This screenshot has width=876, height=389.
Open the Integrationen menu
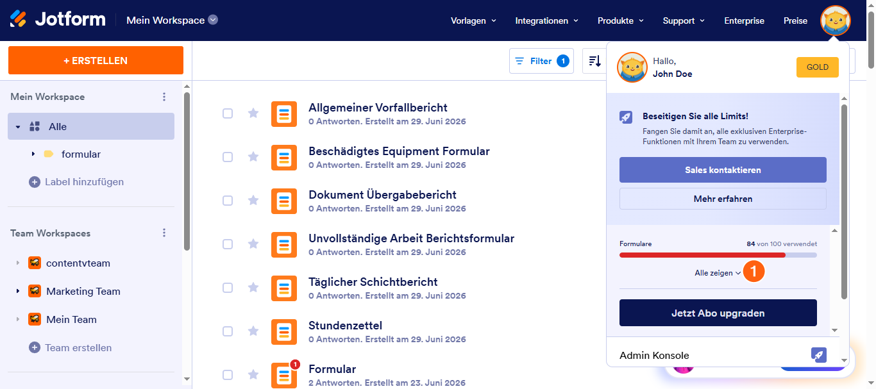pyautogui.click(x=546, y=21)
